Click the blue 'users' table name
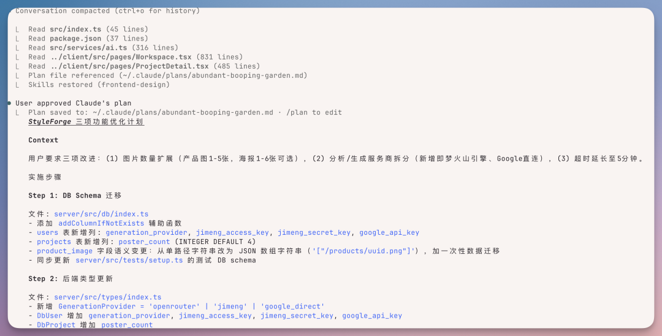This screenshot has width=662, height=336. 47,232
